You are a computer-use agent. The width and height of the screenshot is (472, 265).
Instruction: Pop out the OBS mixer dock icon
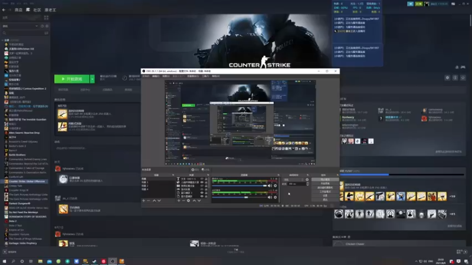point(278,175)
